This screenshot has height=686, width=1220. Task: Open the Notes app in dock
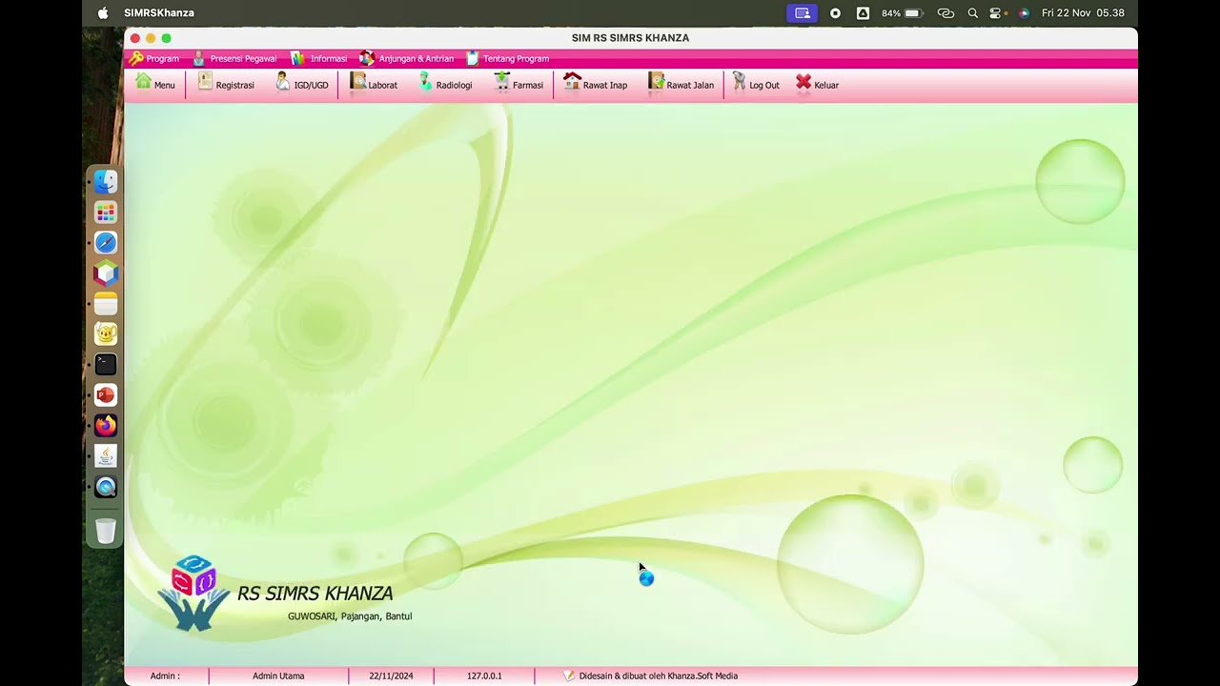(106, 304)
